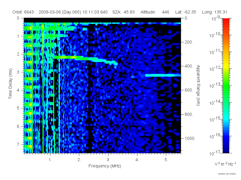Click the UIOWA 20110405 watermark text
The height and width of the screenshot is (180, 241).
227,174
